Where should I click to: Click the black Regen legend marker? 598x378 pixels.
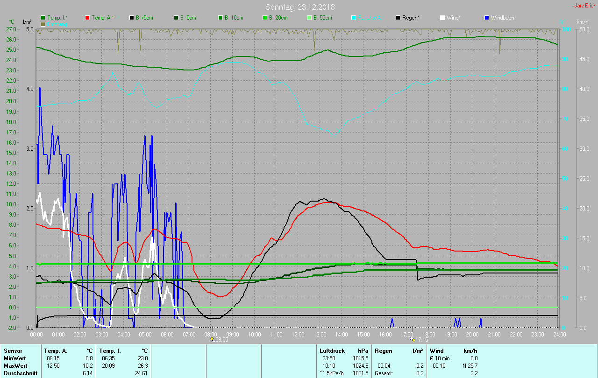pos(398,18)
